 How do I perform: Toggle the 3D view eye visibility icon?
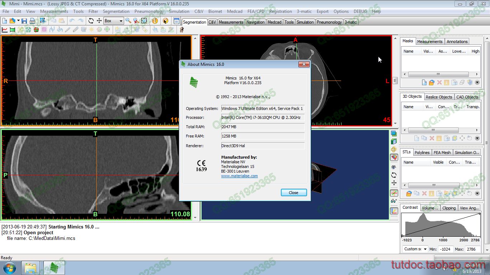[x=394, y=167]
